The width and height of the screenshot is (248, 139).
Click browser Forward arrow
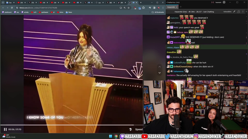click(x=7, y=8)
